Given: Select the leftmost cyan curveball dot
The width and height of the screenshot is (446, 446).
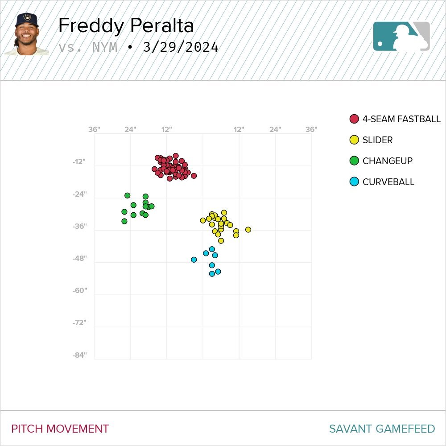Looking at the screenshot, I should tap(194, 260).
